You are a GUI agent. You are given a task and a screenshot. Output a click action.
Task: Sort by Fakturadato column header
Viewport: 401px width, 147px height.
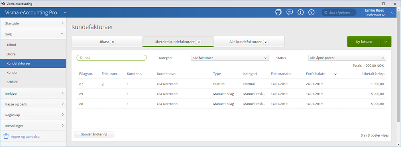point(281,74)
